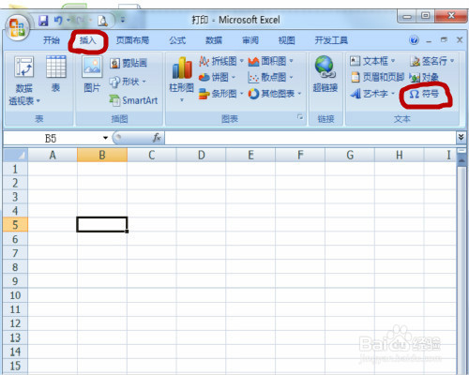This screenshot has height=375, width=469.
Task: Select row 10 header
Action: click(x=15, y=295)
